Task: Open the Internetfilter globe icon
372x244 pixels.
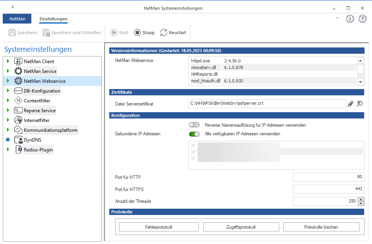Action: (x=18, y=120)
